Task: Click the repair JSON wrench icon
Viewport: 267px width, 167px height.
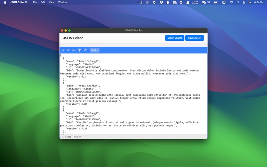Action: (85, 50)
